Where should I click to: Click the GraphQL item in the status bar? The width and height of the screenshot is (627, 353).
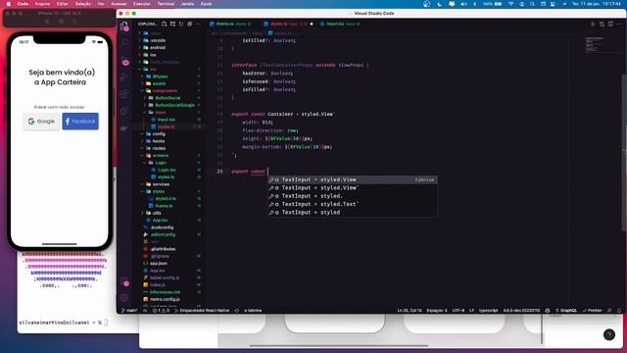pyautogui.click(x=566, y=310)
